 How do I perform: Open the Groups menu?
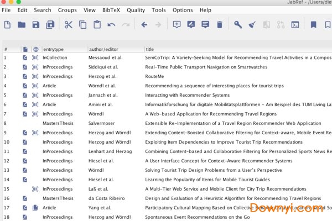click(x=68, y=10)
